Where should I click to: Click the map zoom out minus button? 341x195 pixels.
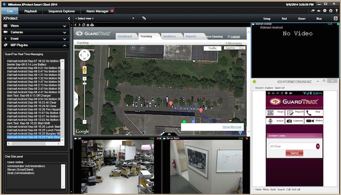point(84,122)
